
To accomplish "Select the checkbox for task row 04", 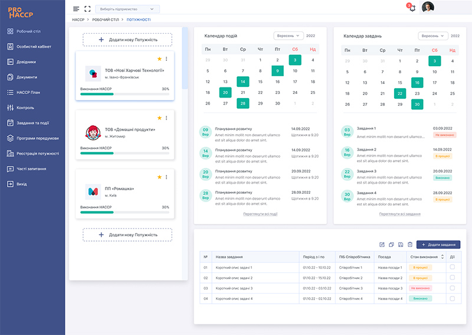I will [453, 298].
